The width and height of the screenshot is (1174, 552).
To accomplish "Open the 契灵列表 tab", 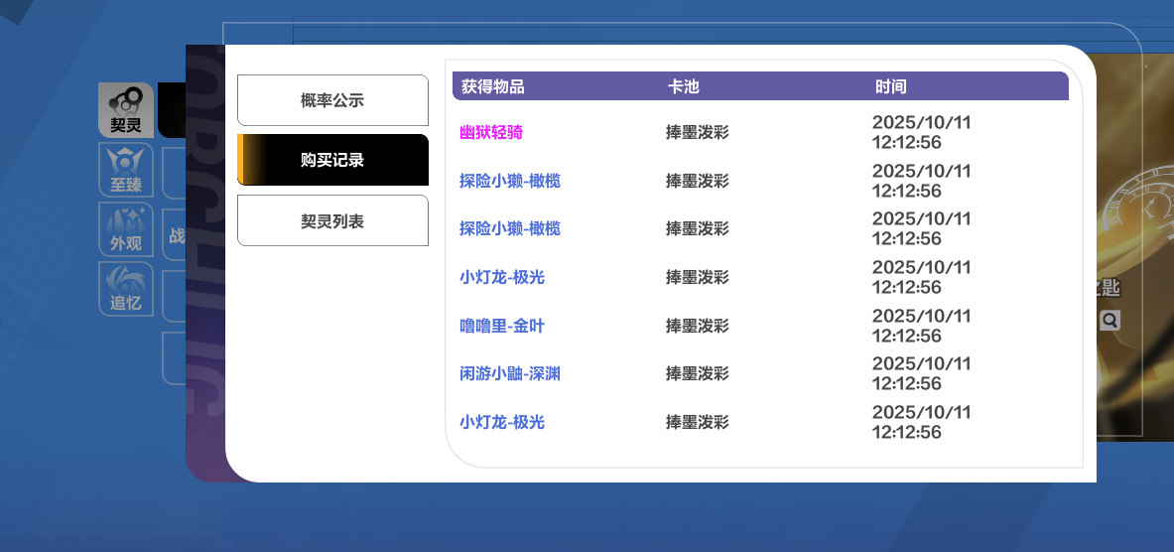I will coord(332,220).
